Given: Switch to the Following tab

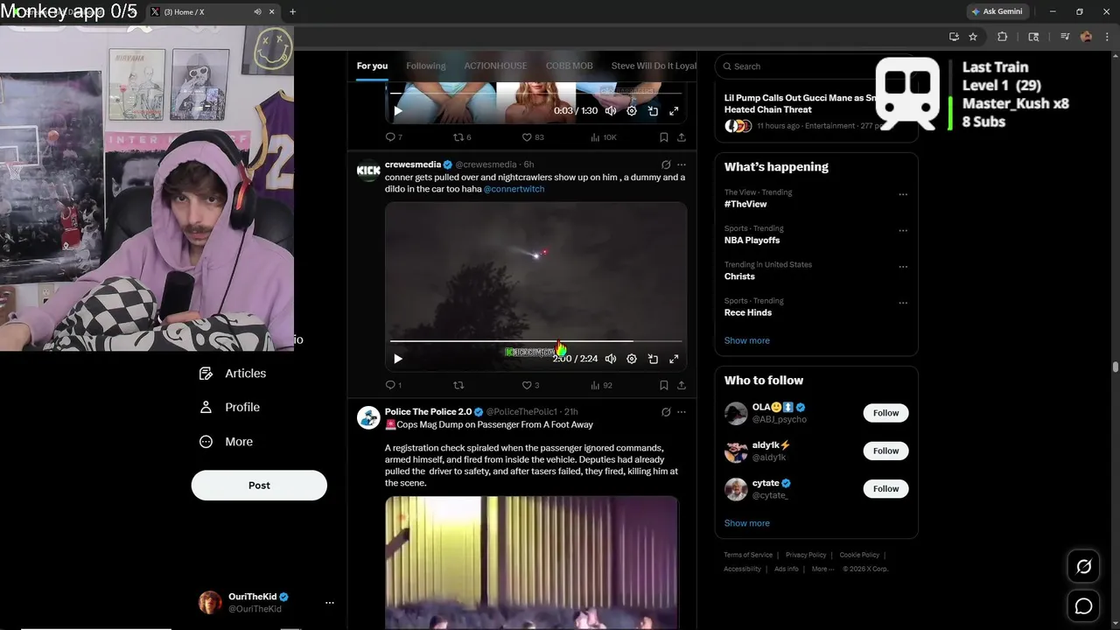Looking at the screenshot, I should coord(425,66).
